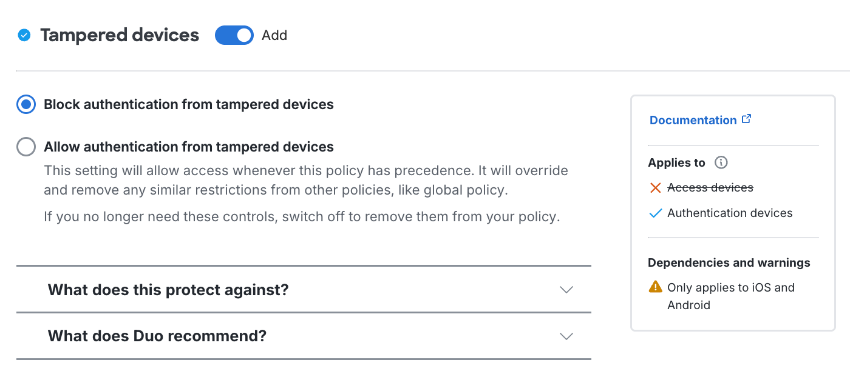Screen dimensions: 850x374
Task: Click the Dependencies and warnings heading
Action: coord(729,262)
